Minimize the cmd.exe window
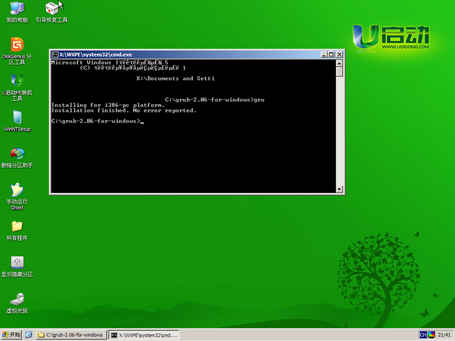455x341 pixels. click(x=324, y=55)
